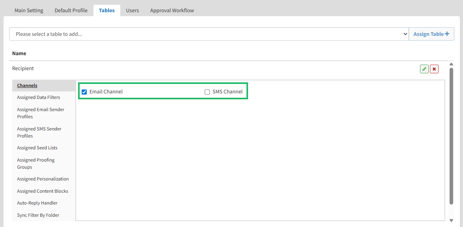This screenshot has width=463, height=227.
Task: Select Assigned Personalization in side menu
Action: [43, 179]
